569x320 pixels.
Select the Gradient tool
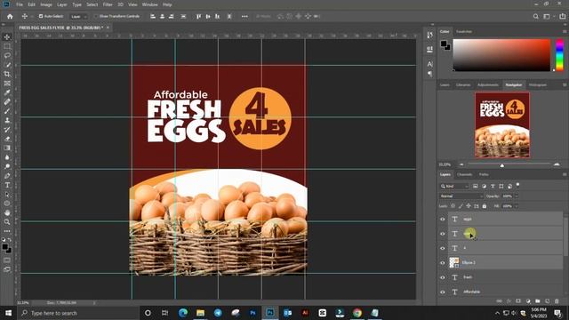coord(7,148)
